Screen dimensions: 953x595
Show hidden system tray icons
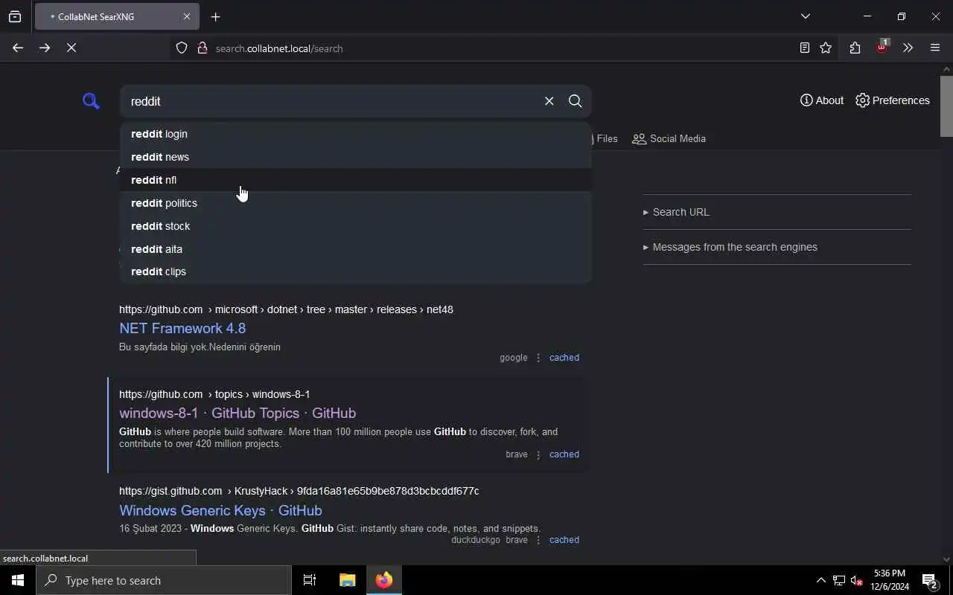tap(820, 580)
